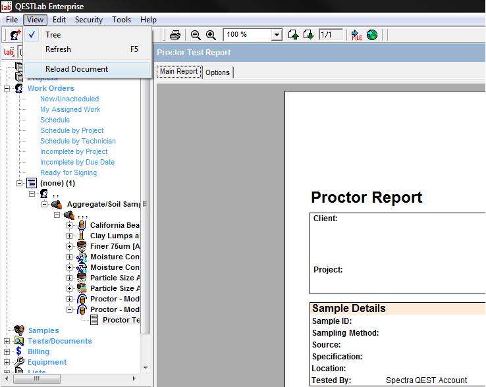This screenshot has width=486, height=387.
Task: Click the Equipment wrench icon in tree
Action: pyautogui.click(x=19, y=362)
